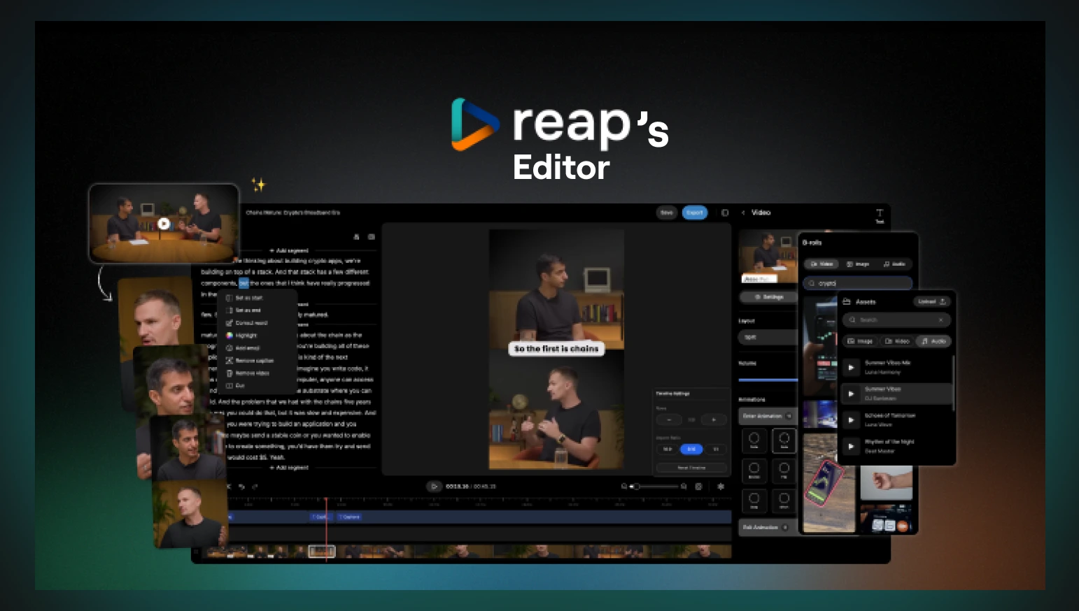Viewport: 1079px width, 611px height.
Task: Click the Assets list scrollbar
Action: 954,383
